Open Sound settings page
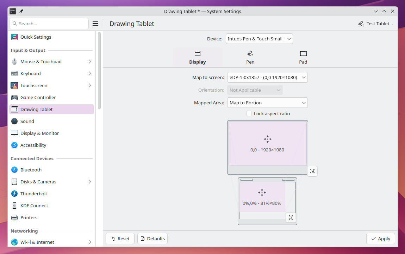Screen dimensions: 405x254 [x=51, y=121]
